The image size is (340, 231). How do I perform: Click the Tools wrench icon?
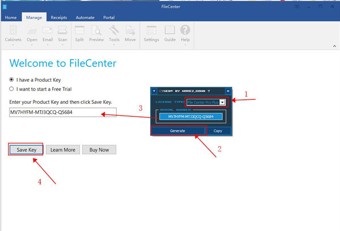(x=114, y=30)
